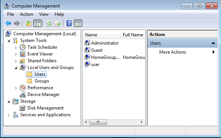Collapse the System Tools tree node

click(x=9, y=41)
